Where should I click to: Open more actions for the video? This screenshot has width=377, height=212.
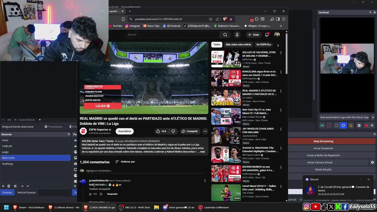(x=205, y=131)
